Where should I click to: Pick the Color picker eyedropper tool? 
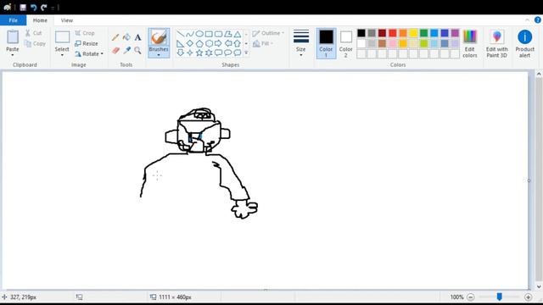coord(127,51)
